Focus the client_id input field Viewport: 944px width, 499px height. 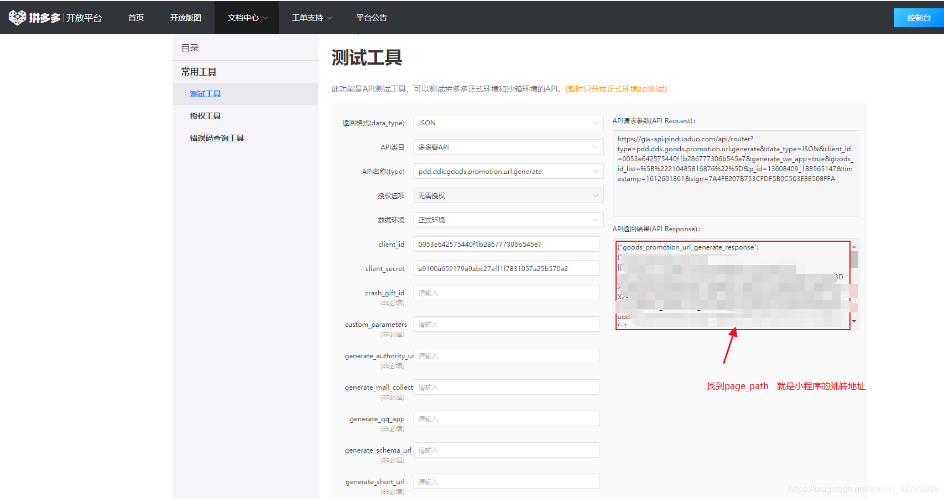506,244
